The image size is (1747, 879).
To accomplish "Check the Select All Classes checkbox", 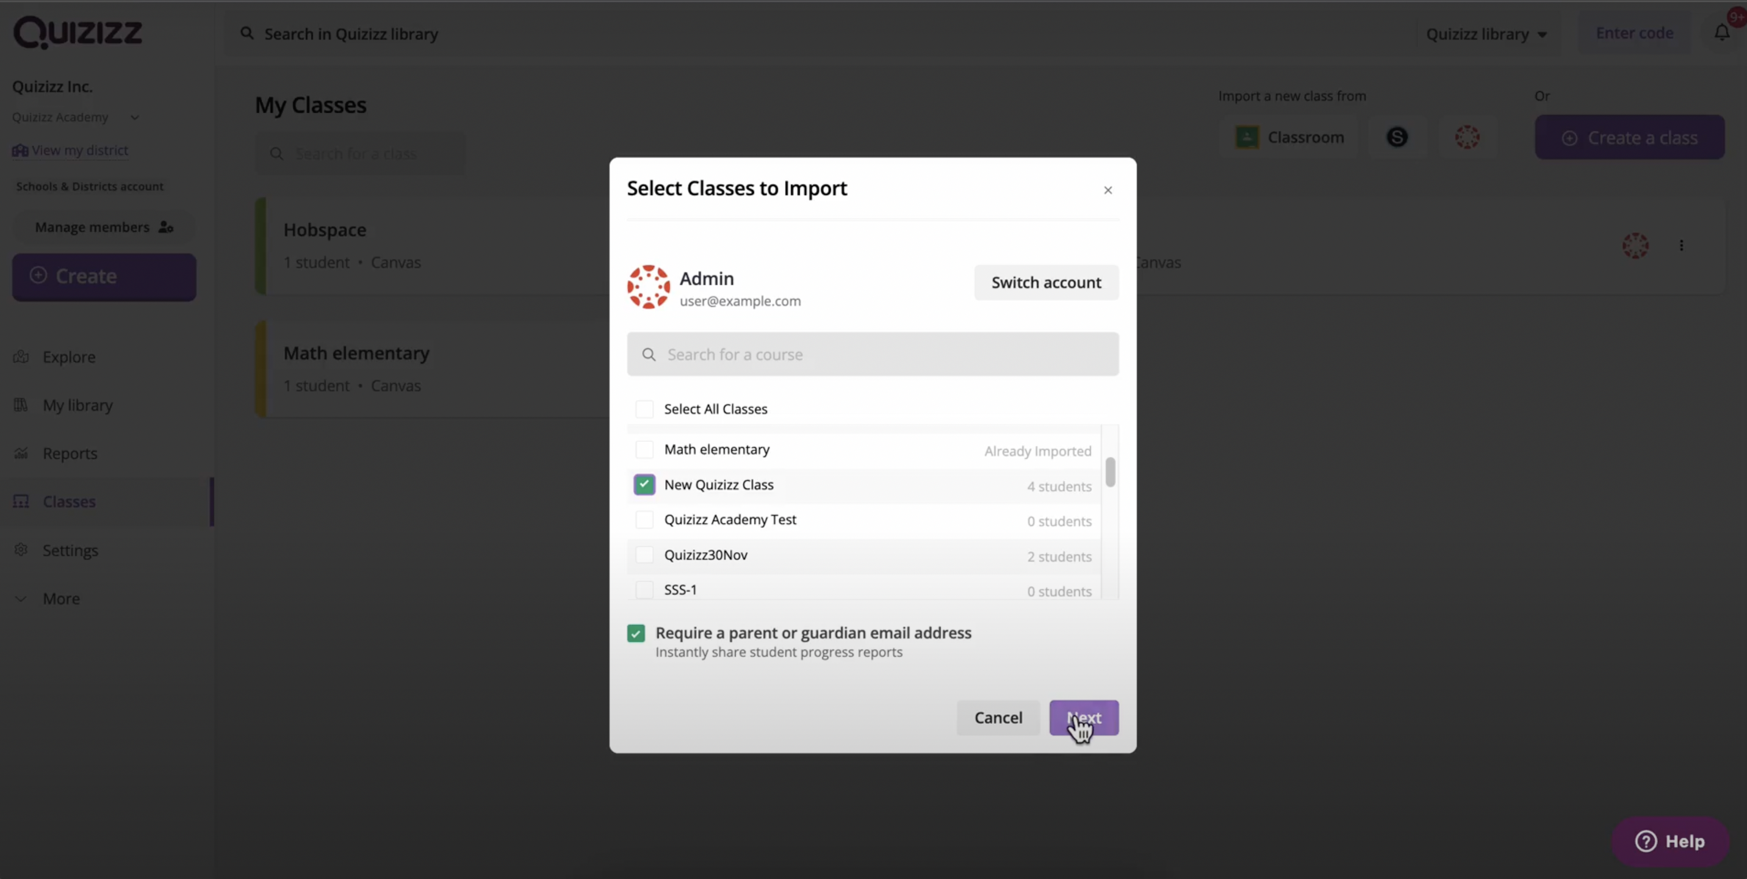I will click(x=644, y=409).
